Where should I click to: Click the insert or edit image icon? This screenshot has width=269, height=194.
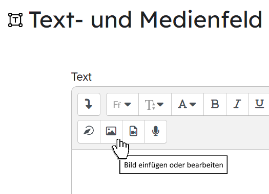111,131
